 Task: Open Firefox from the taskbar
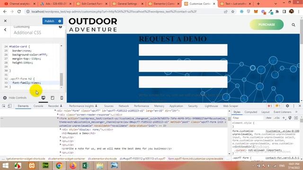pos(73,166)
